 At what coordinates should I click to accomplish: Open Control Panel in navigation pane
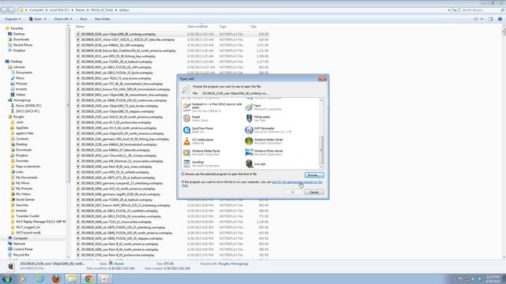[23, 249]
